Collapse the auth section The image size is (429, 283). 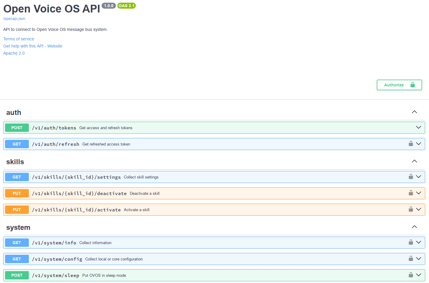pyautogui.click(x=414, y=112)
